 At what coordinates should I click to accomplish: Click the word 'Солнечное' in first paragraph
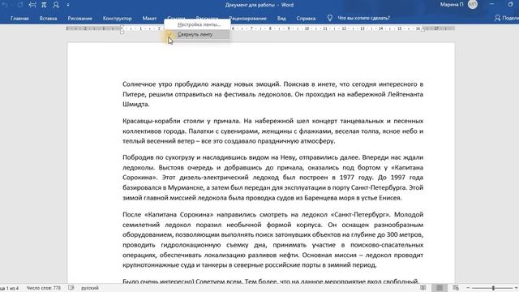click(x=138, y=84)
